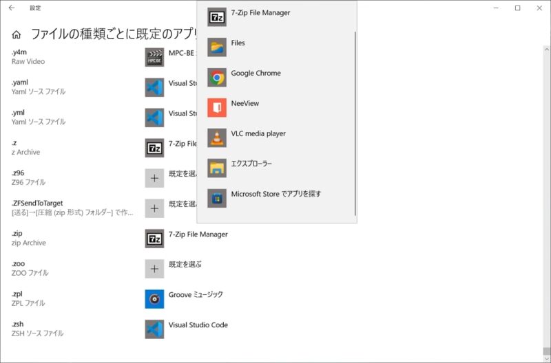Go back using the arrow in title bar
The image size is (551, 363).
point(12,8)
